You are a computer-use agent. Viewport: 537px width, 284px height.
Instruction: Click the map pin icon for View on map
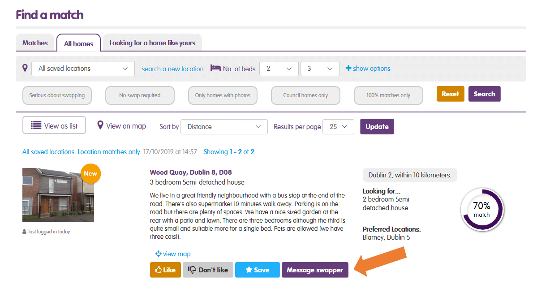[100, 125]
